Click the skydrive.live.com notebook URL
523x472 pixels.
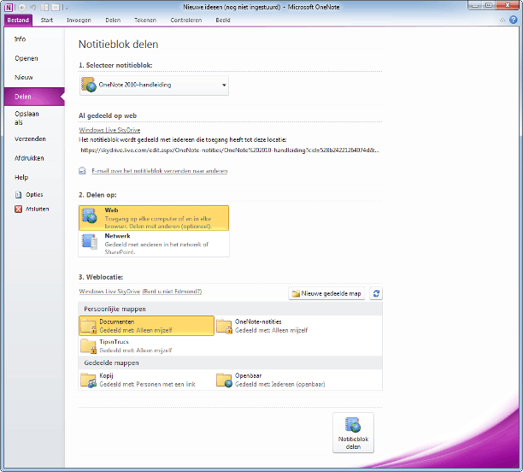pyautogui.click(x=230, y=150)
